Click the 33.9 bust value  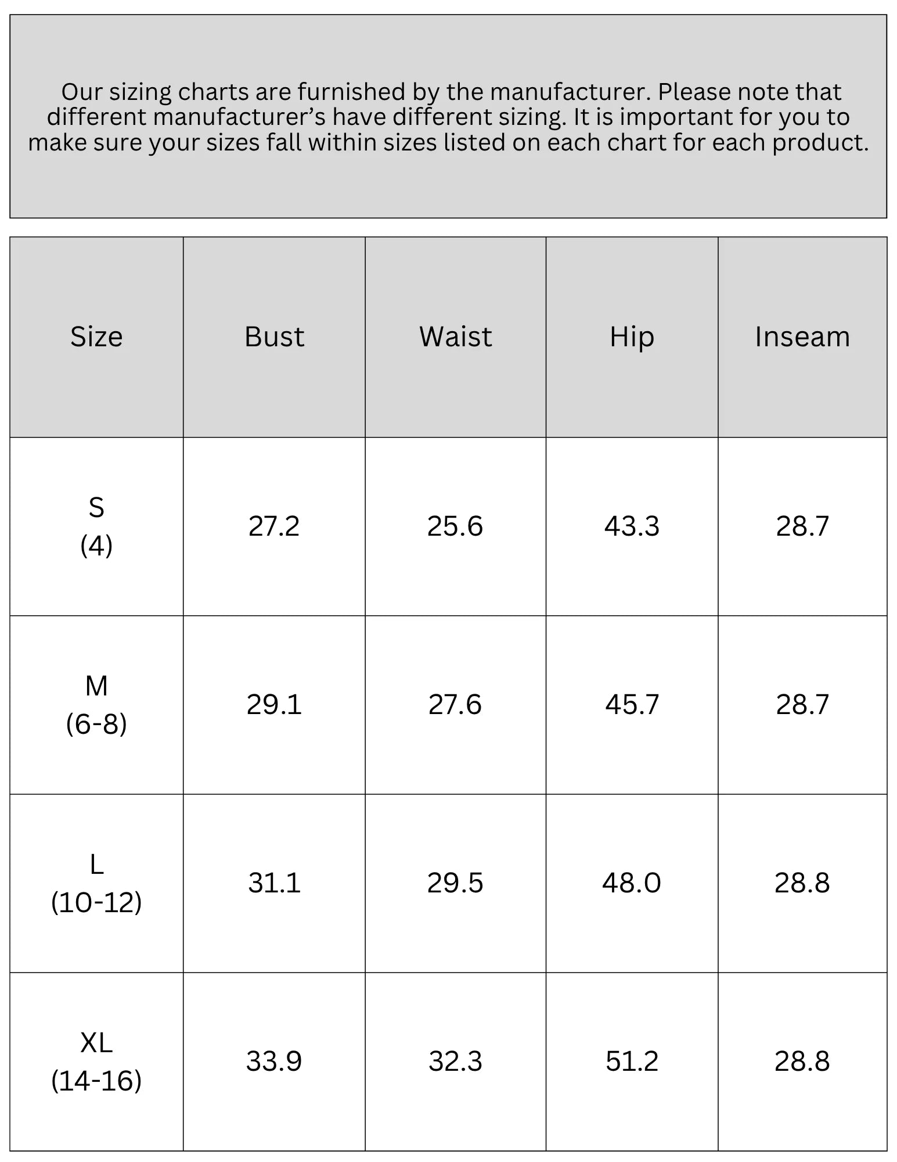274,1061
